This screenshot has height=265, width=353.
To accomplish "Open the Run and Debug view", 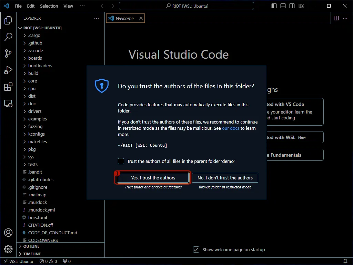I will [x=8, y=70].
